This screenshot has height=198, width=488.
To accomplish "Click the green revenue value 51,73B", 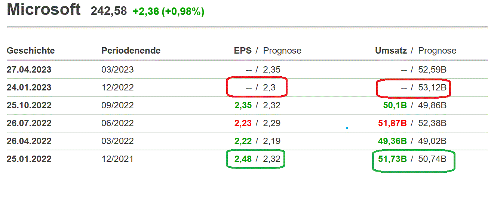I will (392, 159).
